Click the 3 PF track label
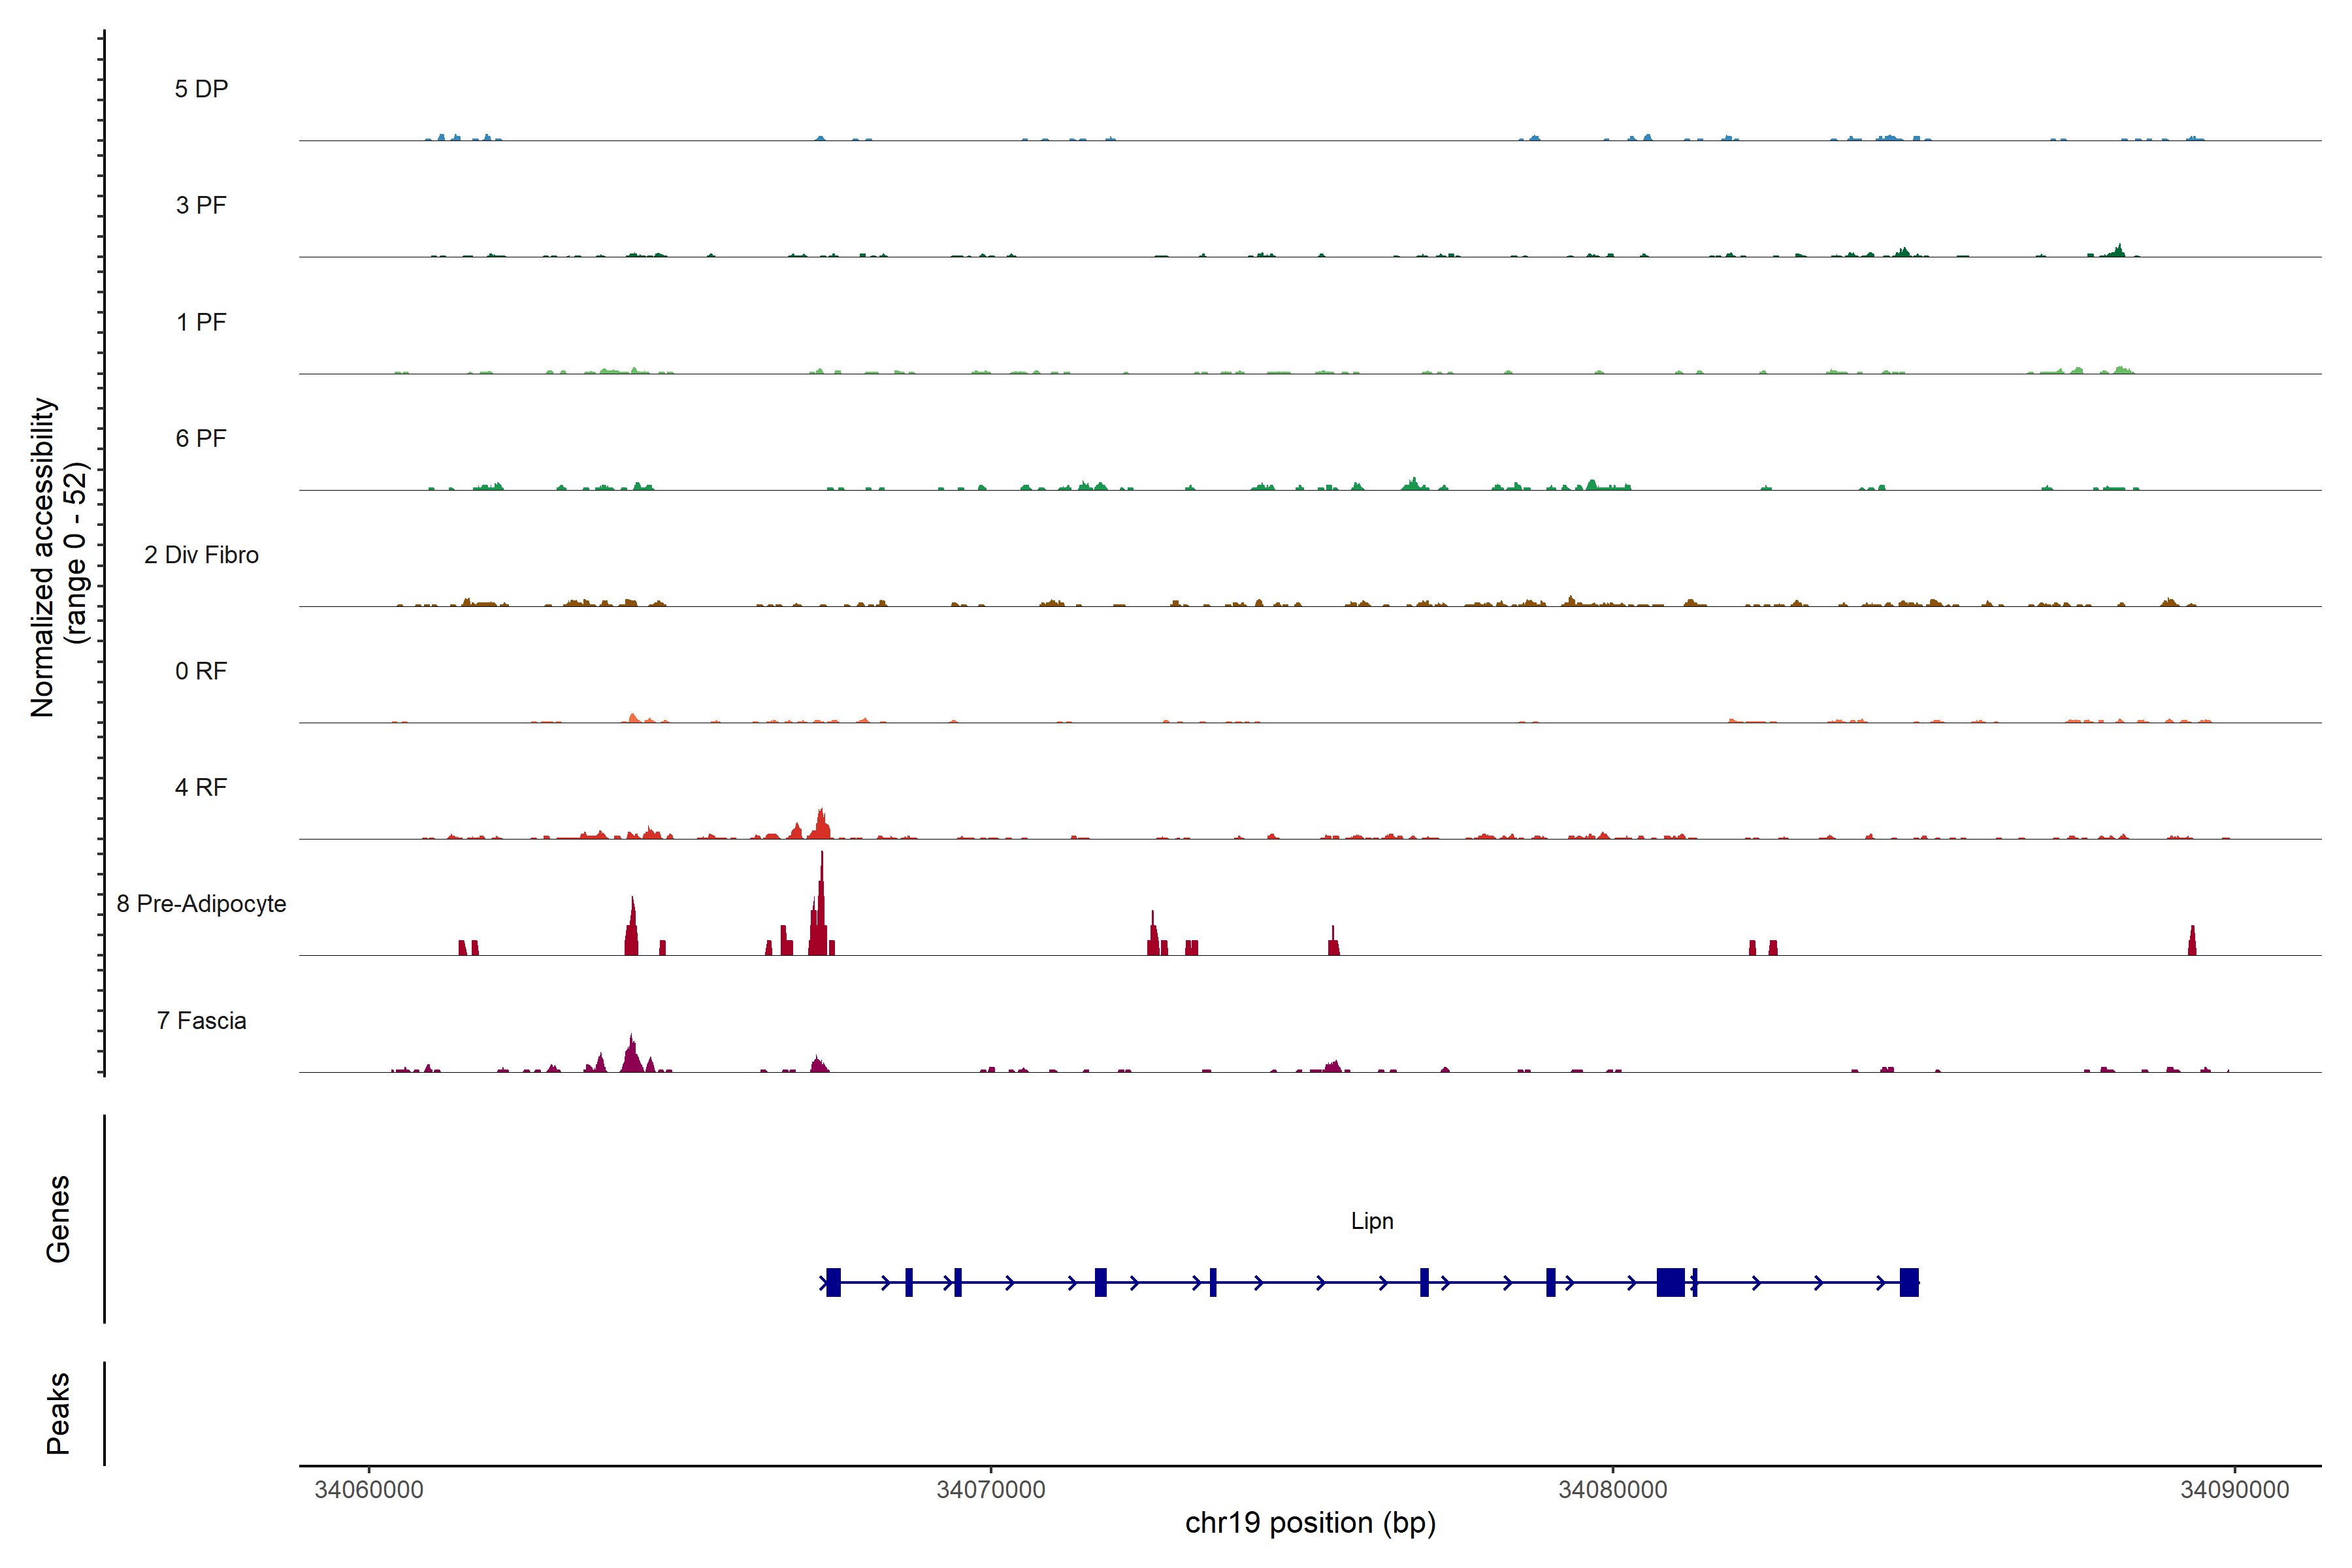Screen dimensions: 2352x1568 (201, 205)
